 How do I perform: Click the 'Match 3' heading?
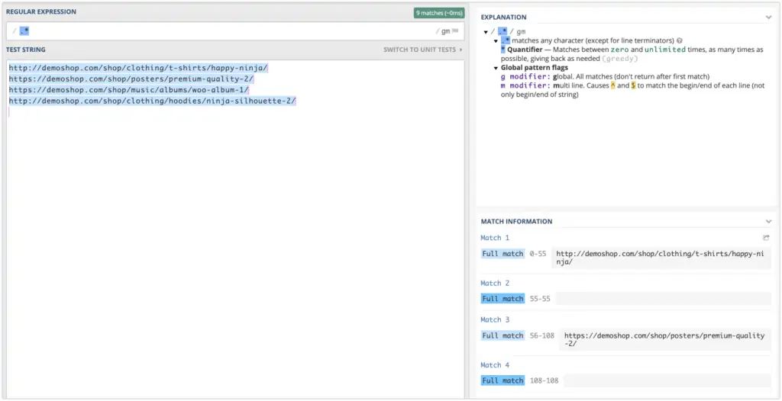tap(495, 319)
